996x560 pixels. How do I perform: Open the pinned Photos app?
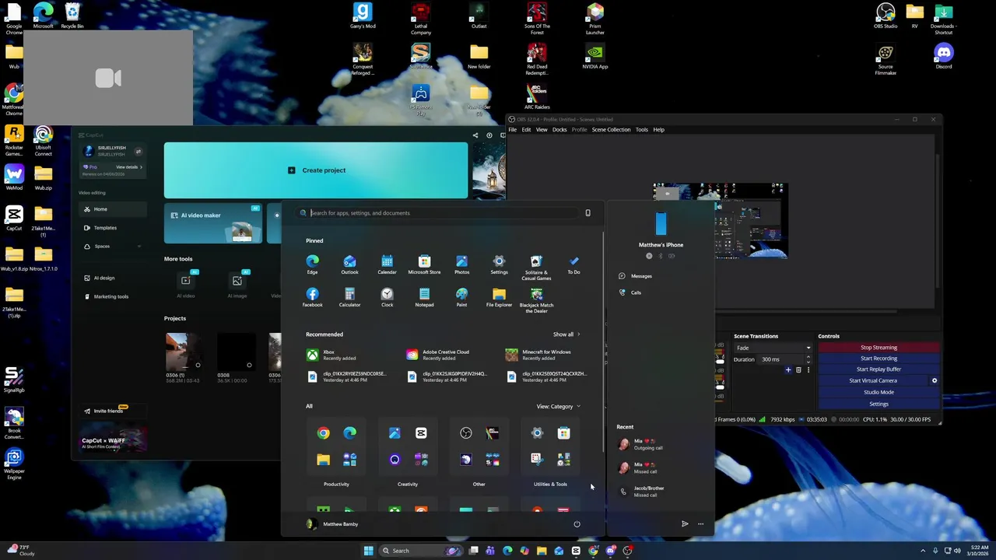(461, 264)
